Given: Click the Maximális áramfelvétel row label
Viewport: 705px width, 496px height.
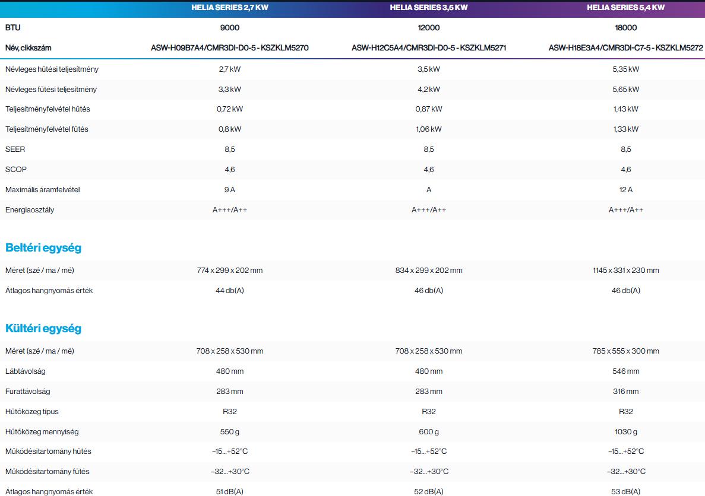Looking at the screenshot, I should [42, 190].
